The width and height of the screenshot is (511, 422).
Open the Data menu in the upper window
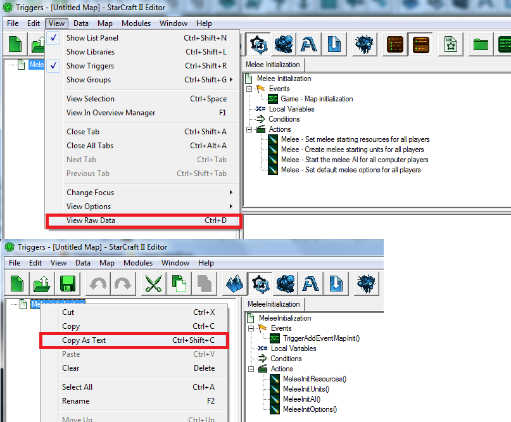(81, 23)
